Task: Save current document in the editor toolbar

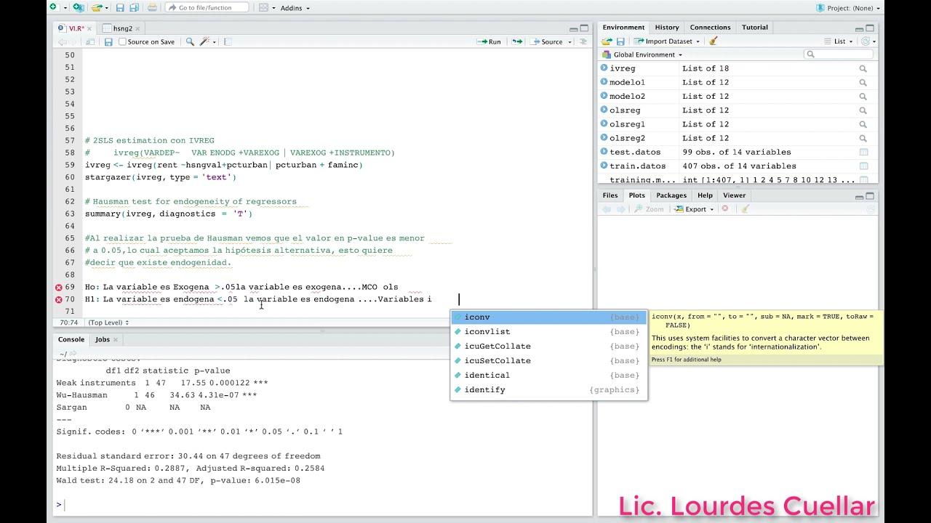Action: tap(108, 41)
